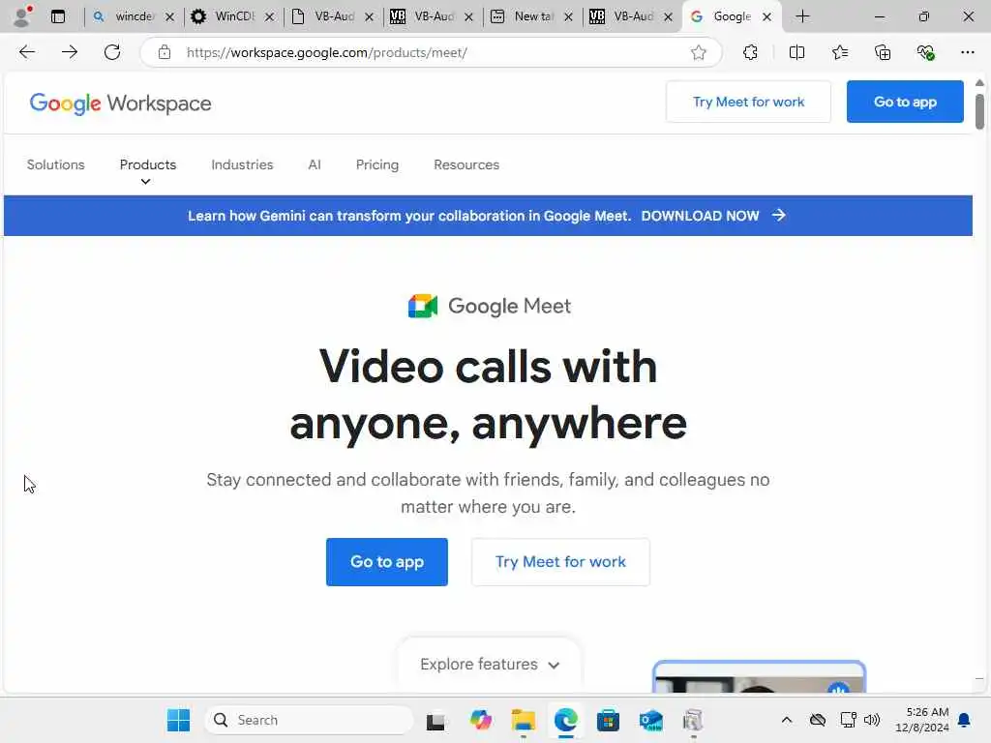Click the Edge icon in taskbar
Viewport: 991px width, 743px height.
click(x=565, y=720)
